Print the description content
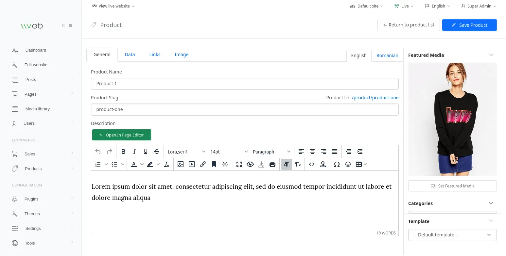 (272, 164)
